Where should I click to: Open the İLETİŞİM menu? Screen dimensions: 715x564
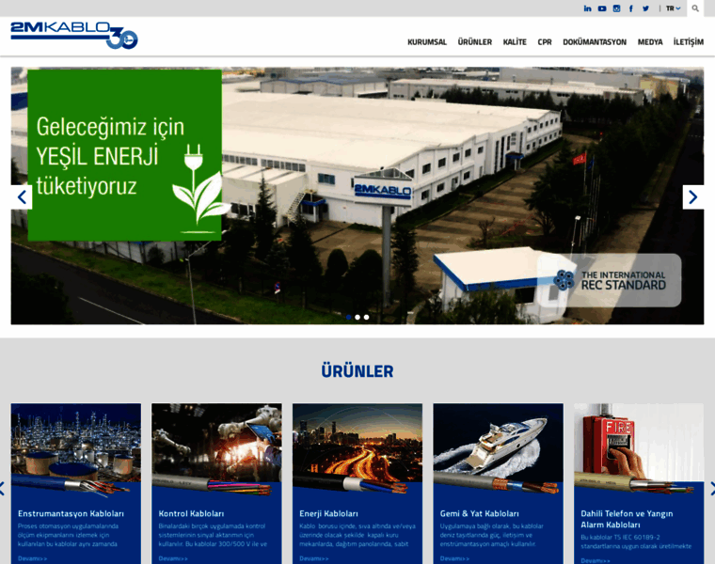[x=688, y=42]
